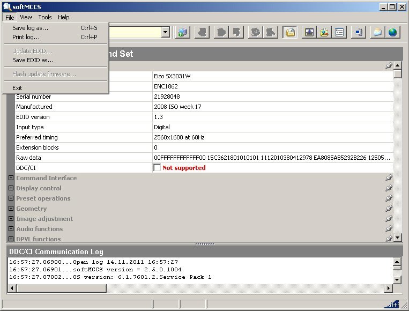Choose Exit from the File menu
The width and height of the screenshot is (409, 311).
[x=56, y=88]
